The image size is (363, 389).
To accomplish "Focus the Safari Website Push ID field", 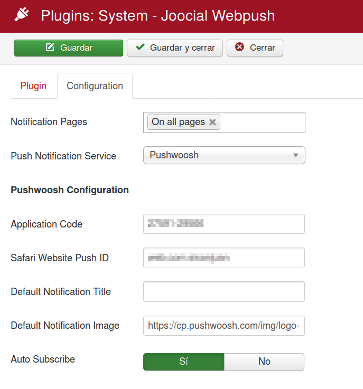I will pos(224,258).
